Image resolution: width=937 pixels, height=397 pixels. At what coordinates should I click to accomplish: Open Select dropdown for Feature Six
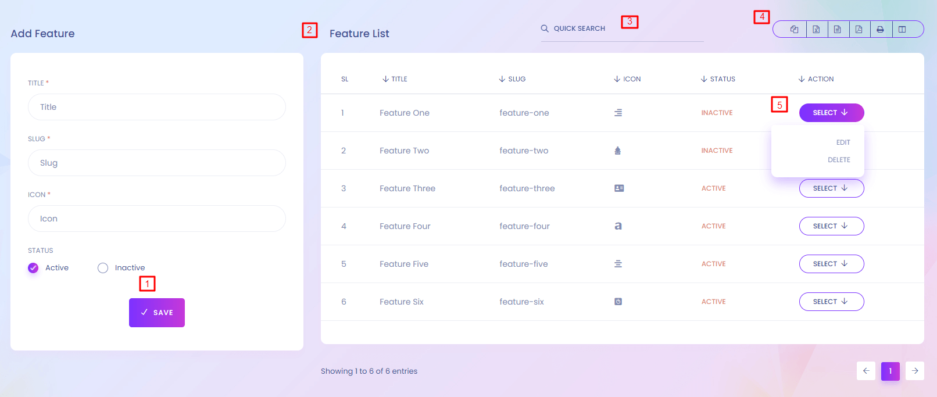pyautogui.click(x=831, y=302)
